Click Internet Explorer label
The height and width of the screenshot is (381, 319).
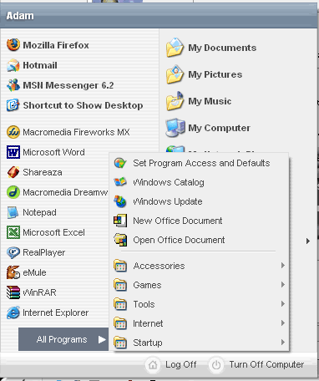pyautogui.click(x=55, y=312)
